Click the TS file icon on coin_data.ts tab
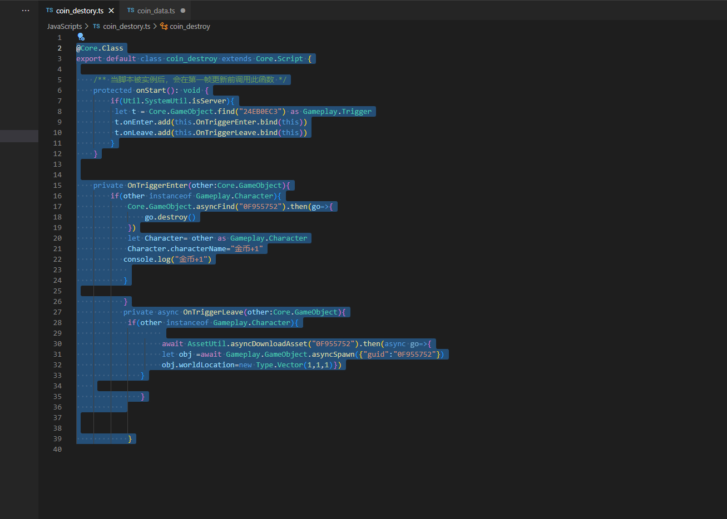Image resolution: width=727 pixels, height=519 pixels. pyautogui.click(x=131, y=11)
